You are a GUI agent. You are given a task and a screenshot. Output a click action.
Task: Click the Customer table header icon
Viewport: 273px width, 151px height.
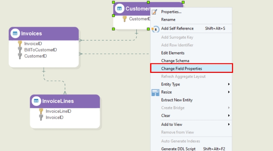pos(120,9)
